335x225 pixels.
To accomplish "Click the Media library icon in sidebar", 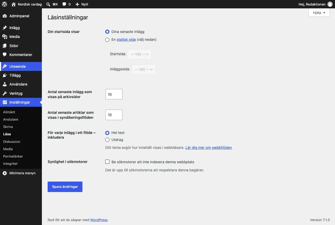I will pos(5,37).
